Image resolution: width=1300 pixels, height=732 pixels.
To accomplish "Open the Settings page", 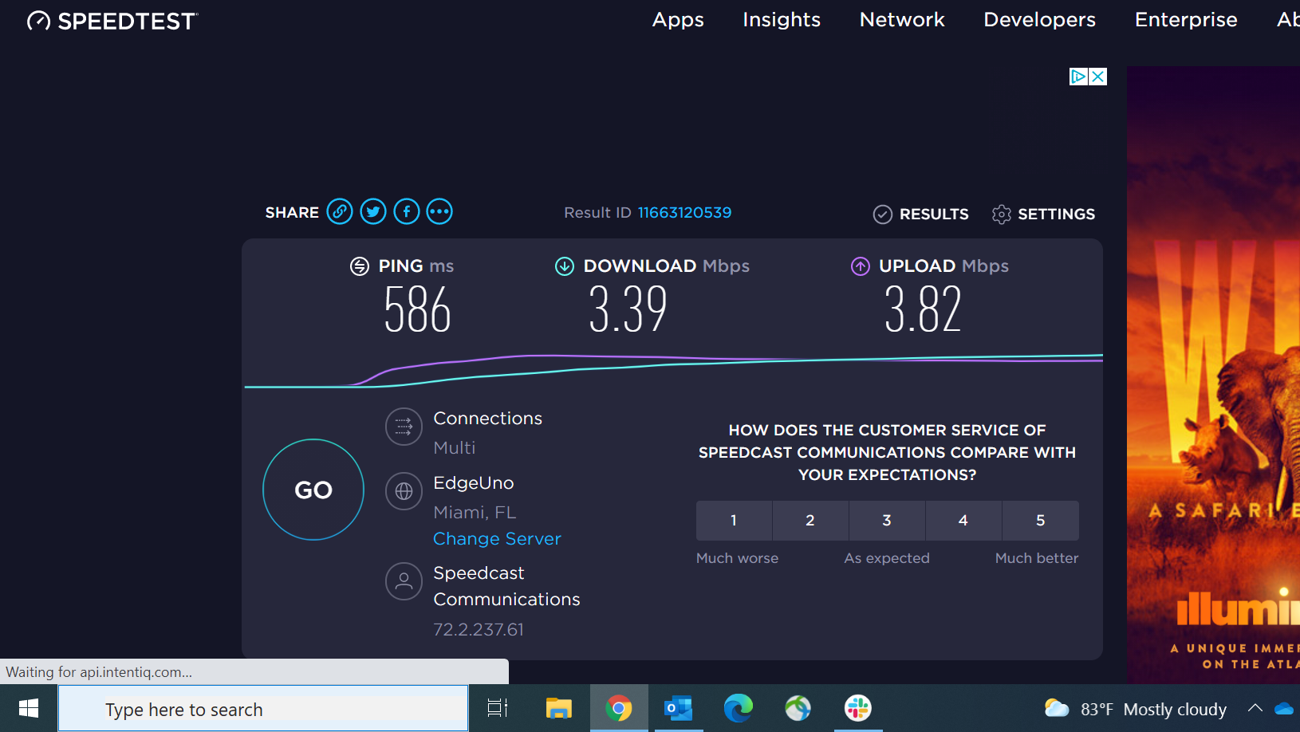I will click(x=1043, y=214).
